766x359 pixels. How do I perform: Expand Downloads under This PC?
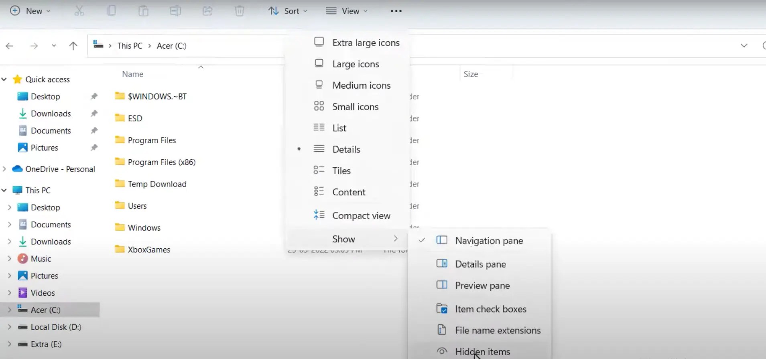10,241
